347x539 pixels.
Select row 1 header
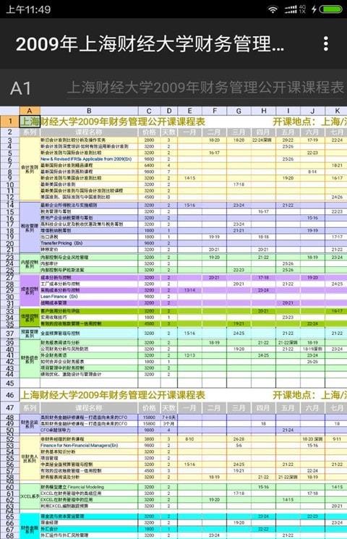10,122
